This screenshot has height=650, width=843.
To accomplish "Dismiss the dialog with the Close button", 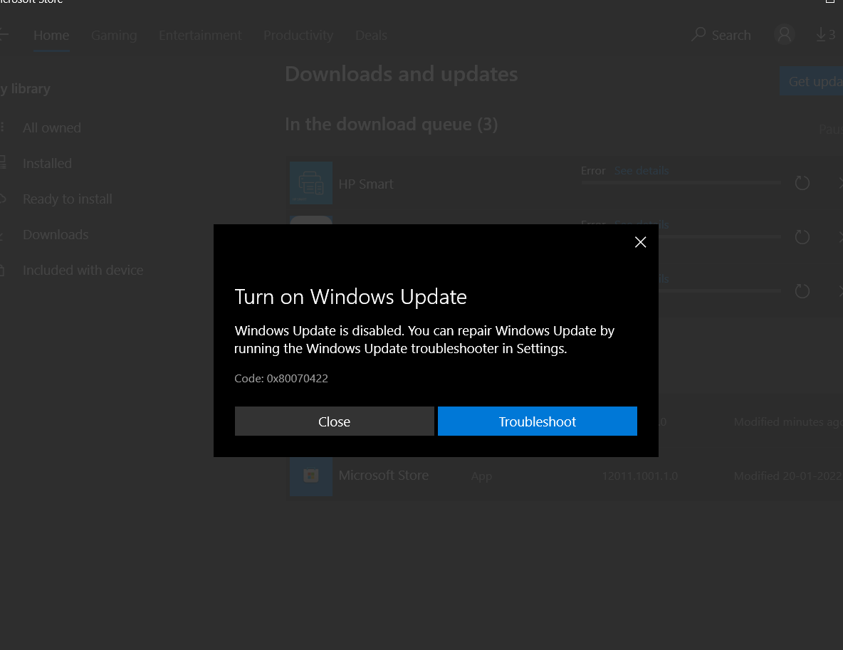I will point(334,421).
